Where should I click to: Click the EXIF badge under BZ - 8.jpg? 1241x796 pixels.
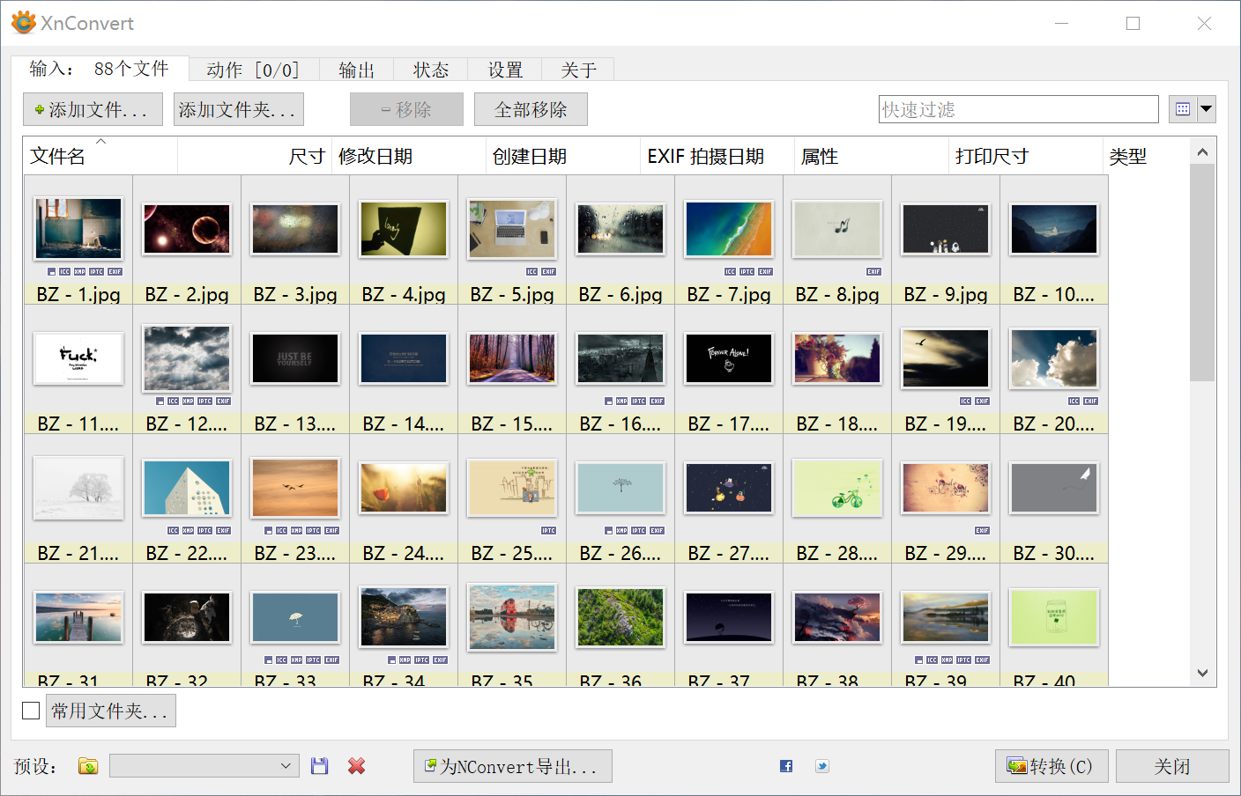click(873, 271)
